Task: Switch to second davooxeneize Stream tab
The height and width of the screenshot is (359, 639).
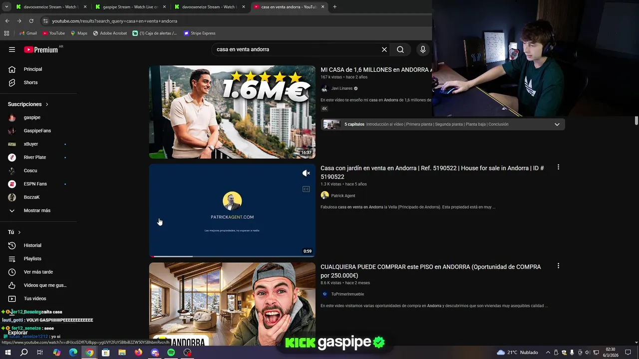Action: pos(209,7)
